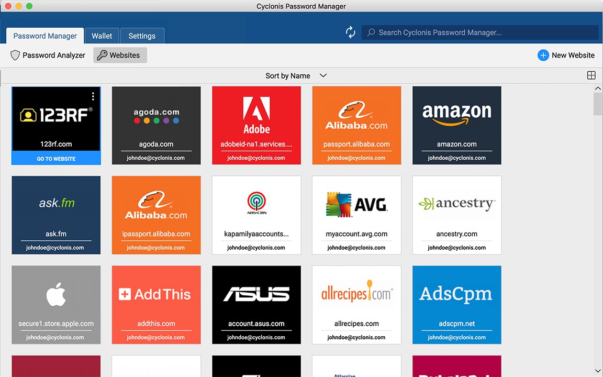Select the Websites view toggle
This screenshot has height=377, width=603.
coord(120,55)
